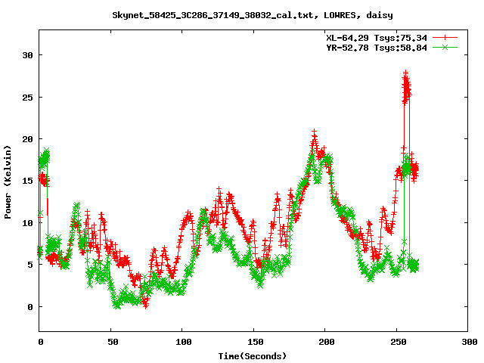Click the red XL legend line sample

coord(445,38)
